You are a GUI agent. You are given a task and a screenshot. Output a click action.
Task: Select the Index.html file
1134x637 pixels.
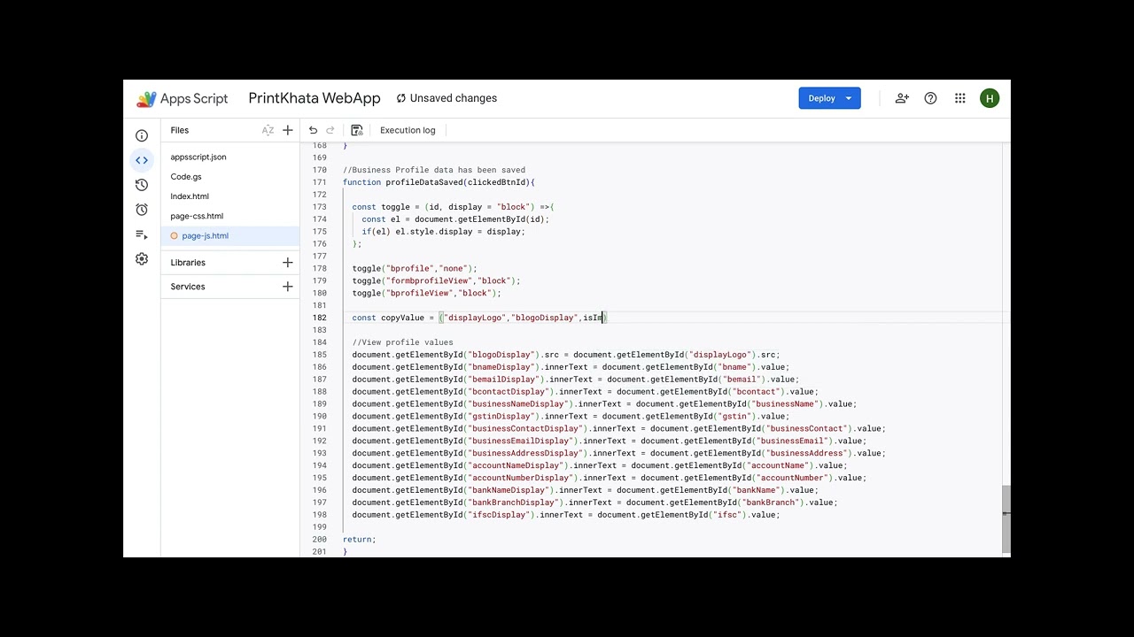click(x=190, y=196)
